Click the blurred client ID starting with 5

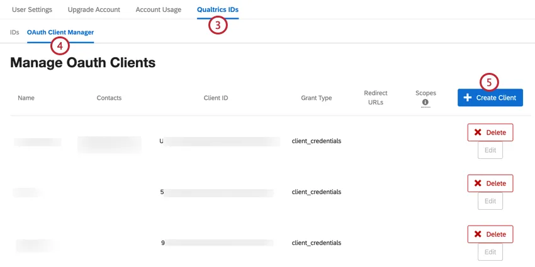click(217, 192)
